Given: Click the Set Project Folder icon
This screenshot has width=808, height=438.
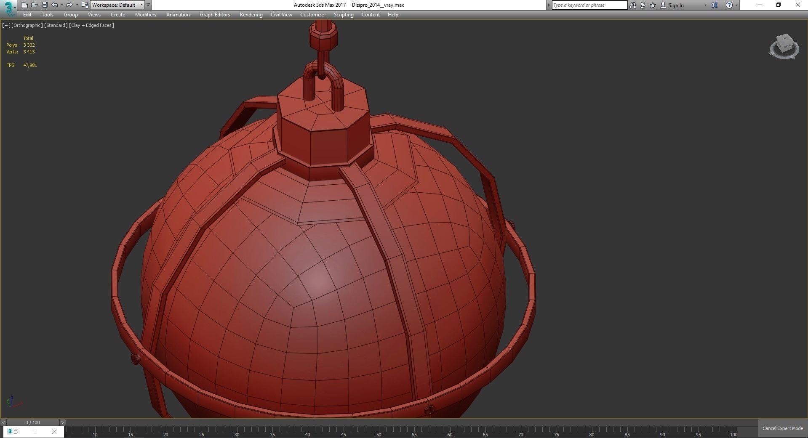Looking at the screenshot, I should click(85, 5).
